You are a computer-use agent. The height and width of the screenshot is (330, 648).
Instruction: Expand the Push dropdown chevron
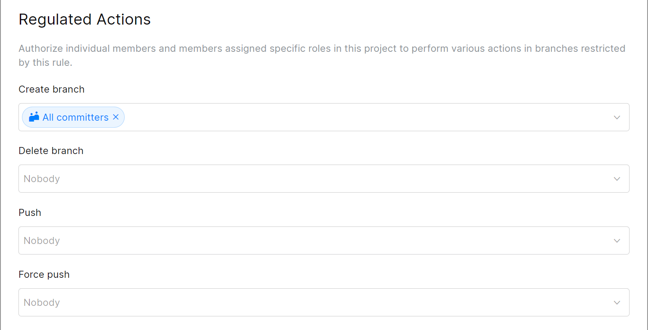tap(617, 240)
